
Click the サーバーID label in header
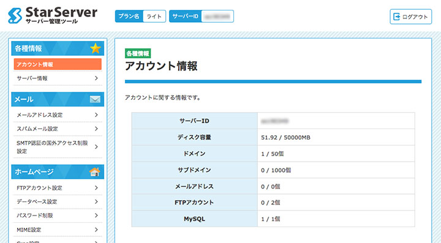(x=186, y=17)
